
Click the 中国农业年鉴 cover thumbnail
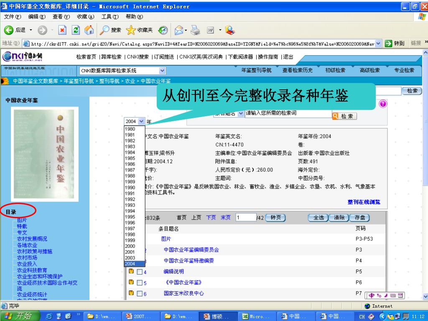[44, 154]
